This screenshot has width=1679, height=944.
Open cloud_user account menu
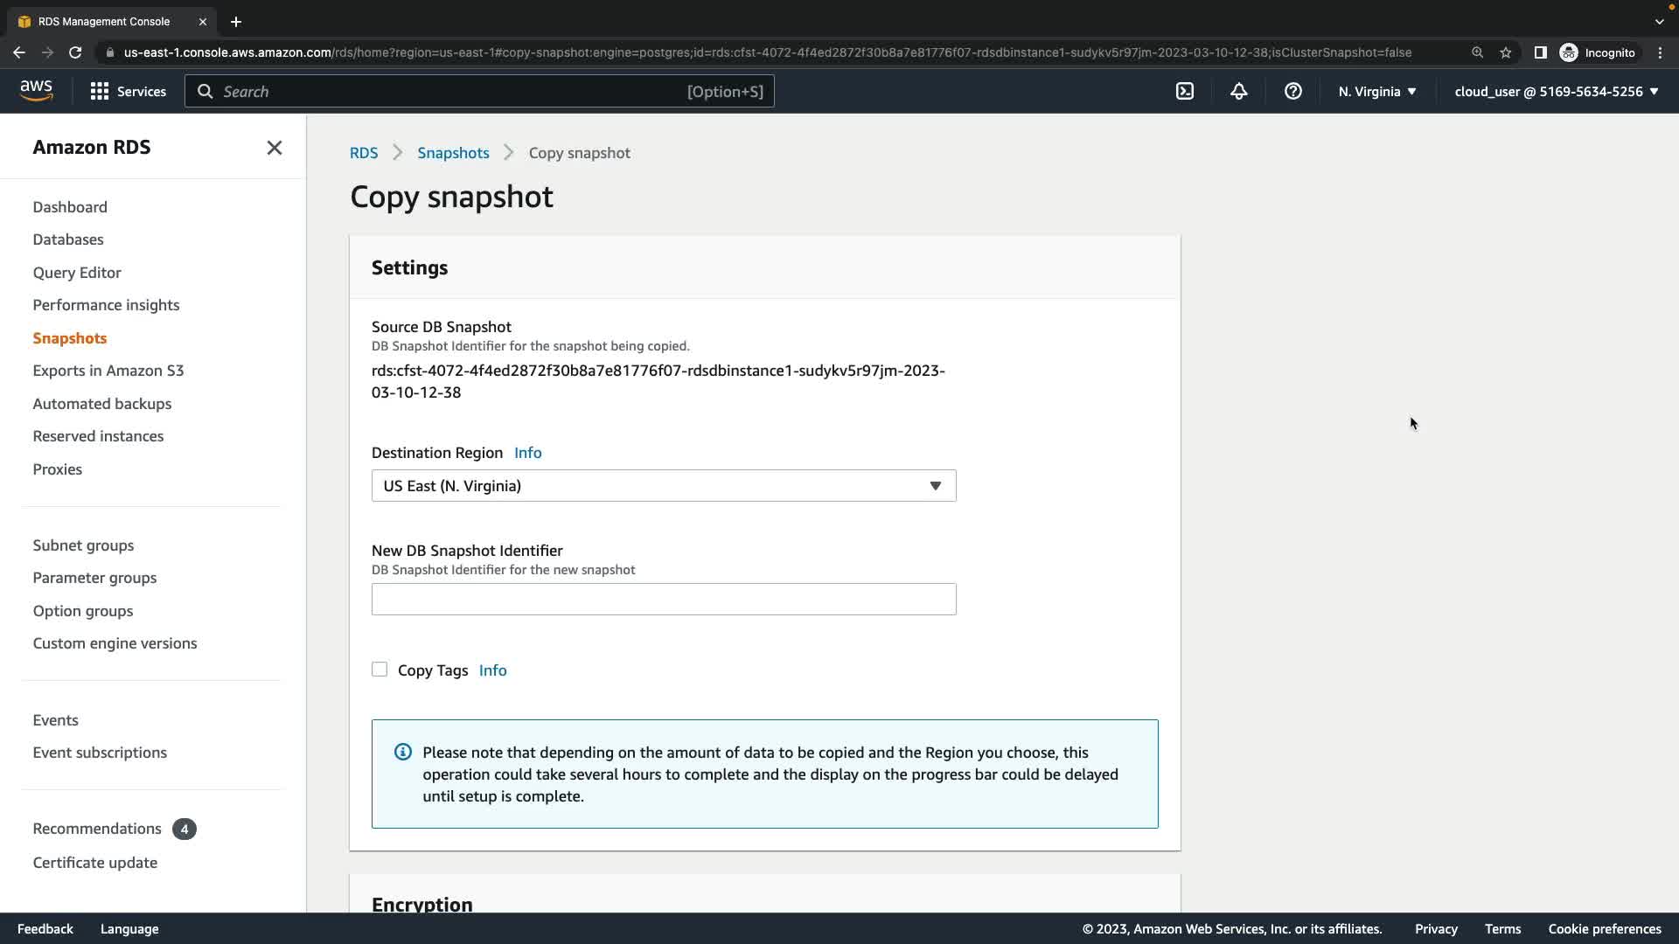click(1556, 91)
